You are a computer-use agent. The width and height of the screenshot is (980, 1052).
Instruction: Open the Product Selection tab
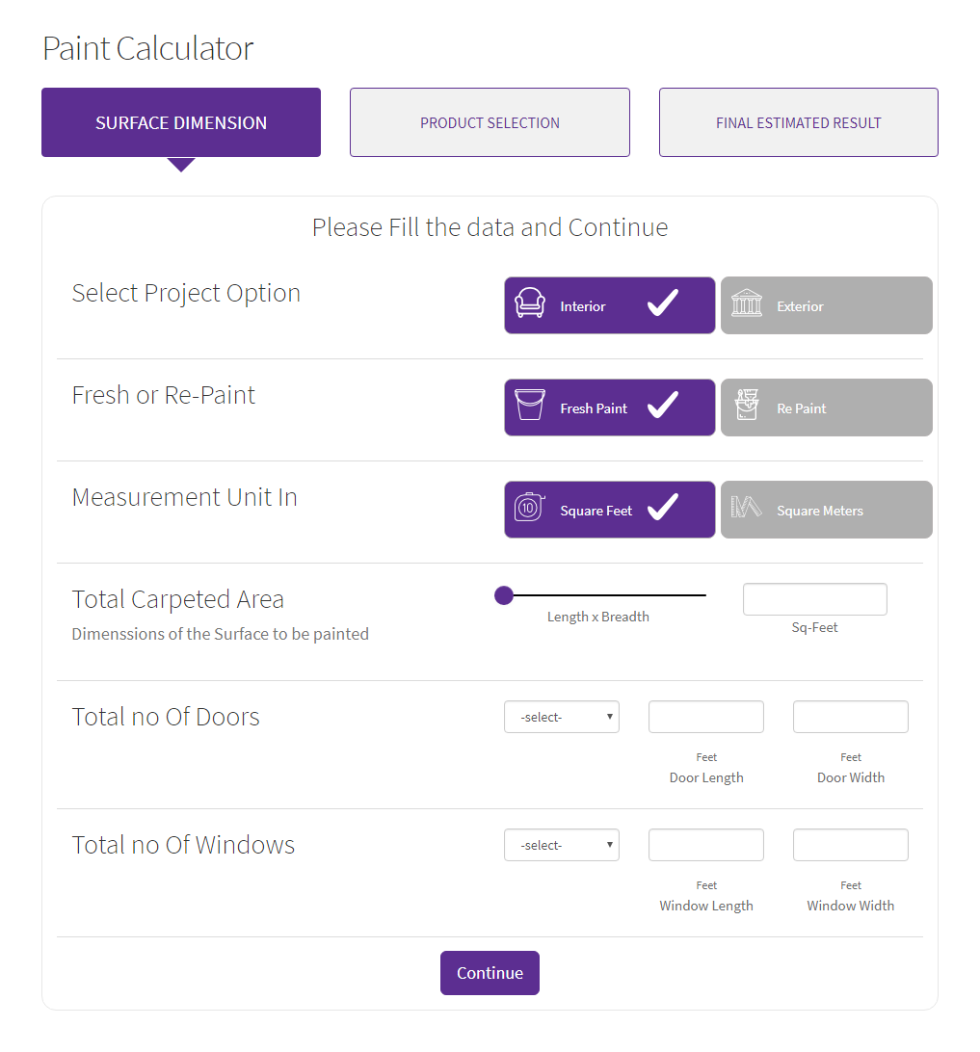click(490, 122)
